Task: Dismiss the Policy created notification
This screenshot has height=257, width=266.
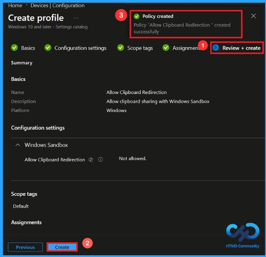Action: (254, 16)
